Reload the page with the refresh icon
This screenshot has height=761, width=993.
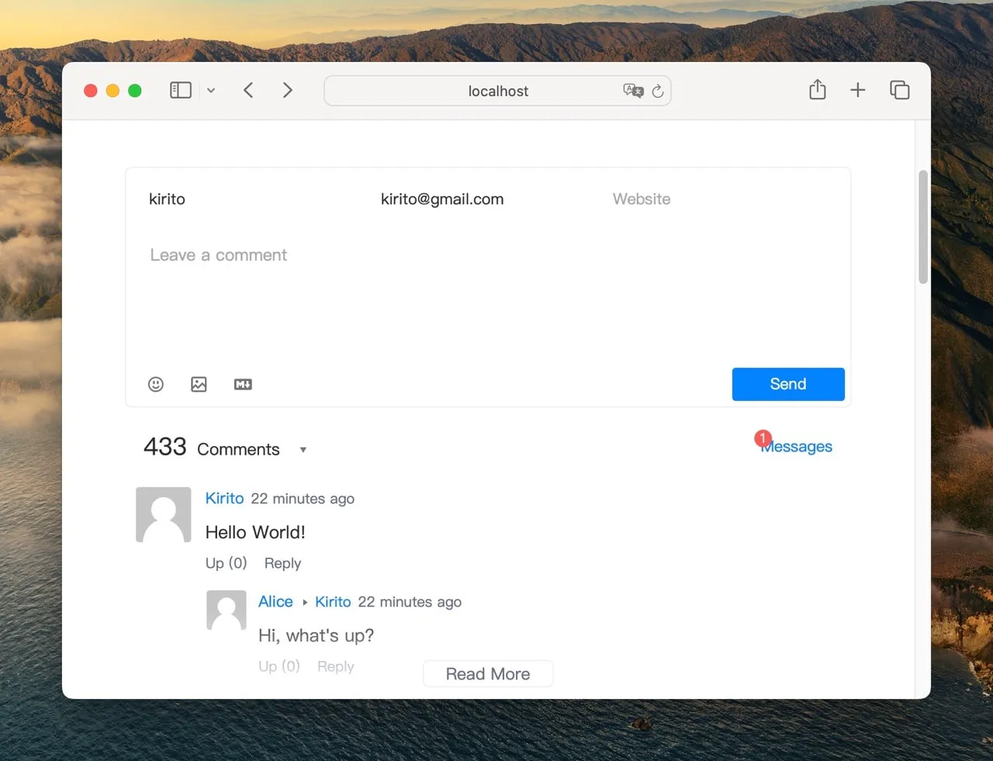[658, 91]
